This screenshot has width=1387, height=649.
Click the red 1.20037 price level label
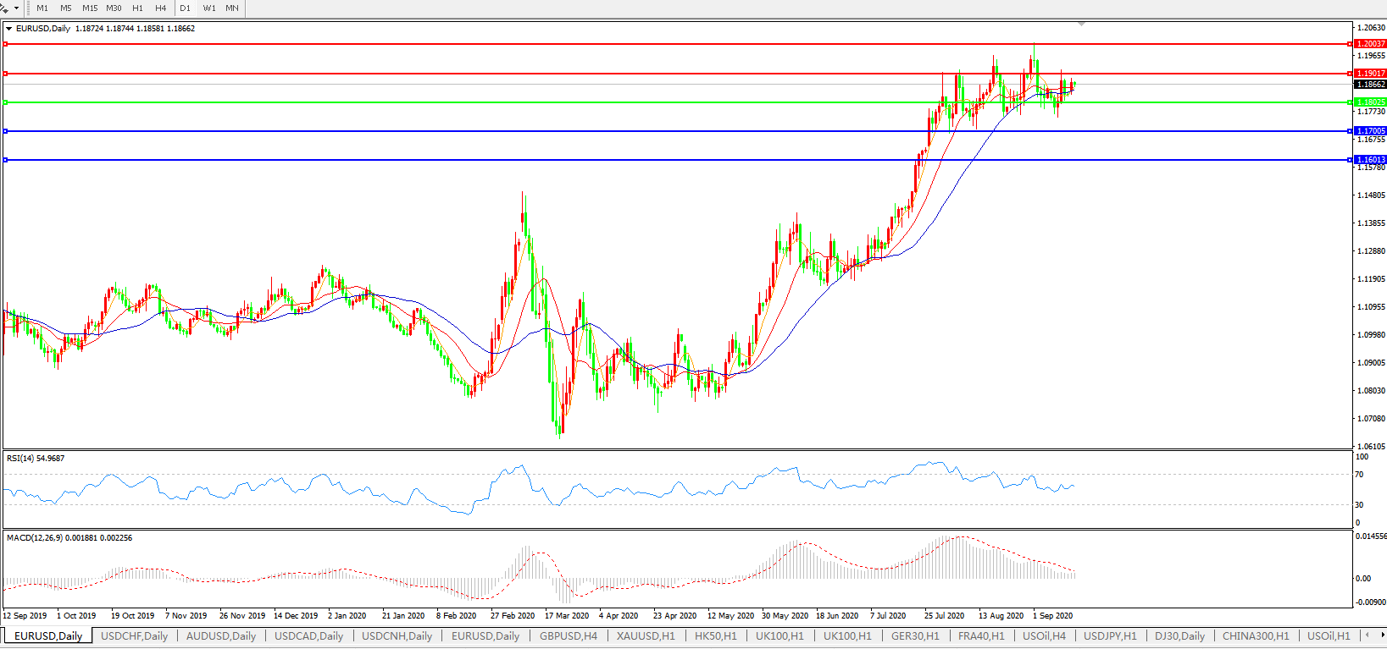(x=1370, y=44)
